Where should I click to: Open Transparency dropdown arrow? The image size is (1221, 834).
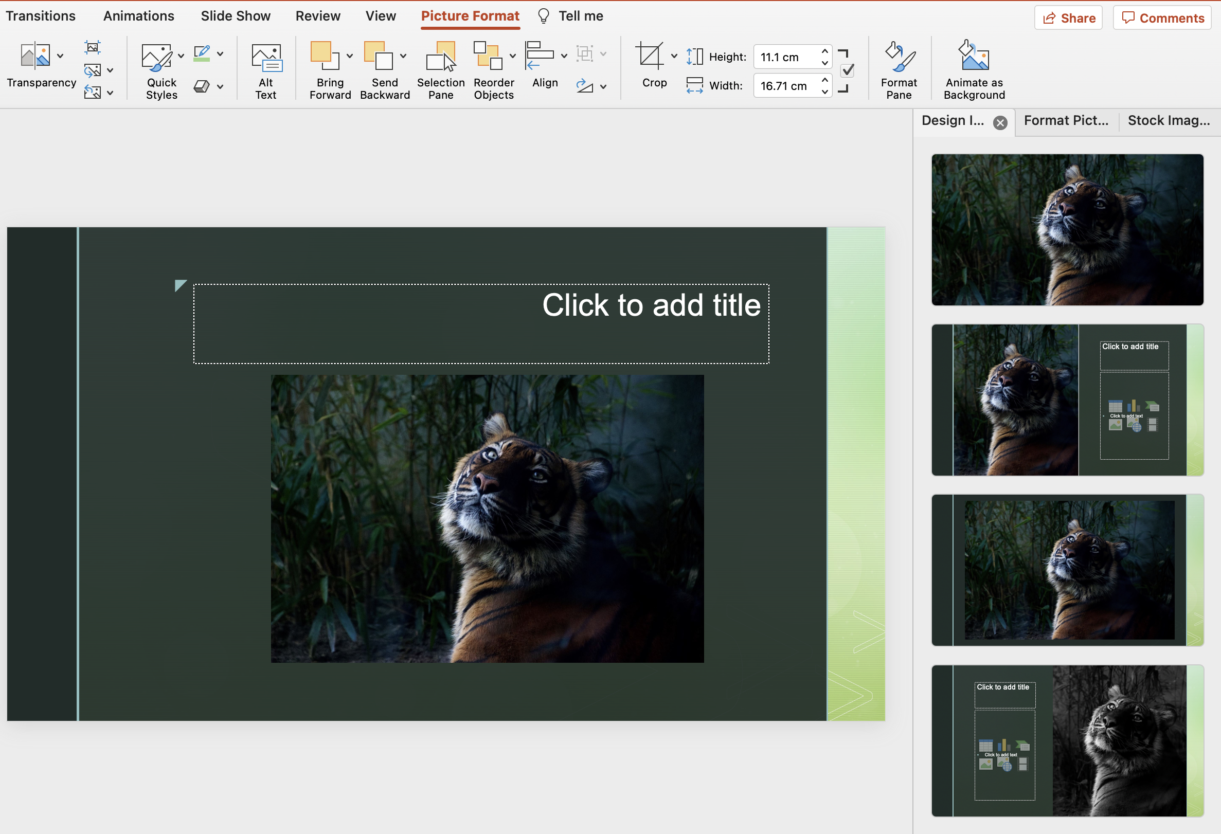coord(60,56)
